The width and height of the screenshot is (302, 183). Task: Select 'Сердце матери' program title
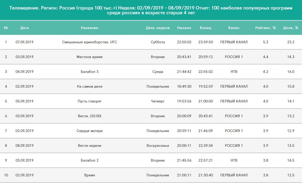(90, 131)
